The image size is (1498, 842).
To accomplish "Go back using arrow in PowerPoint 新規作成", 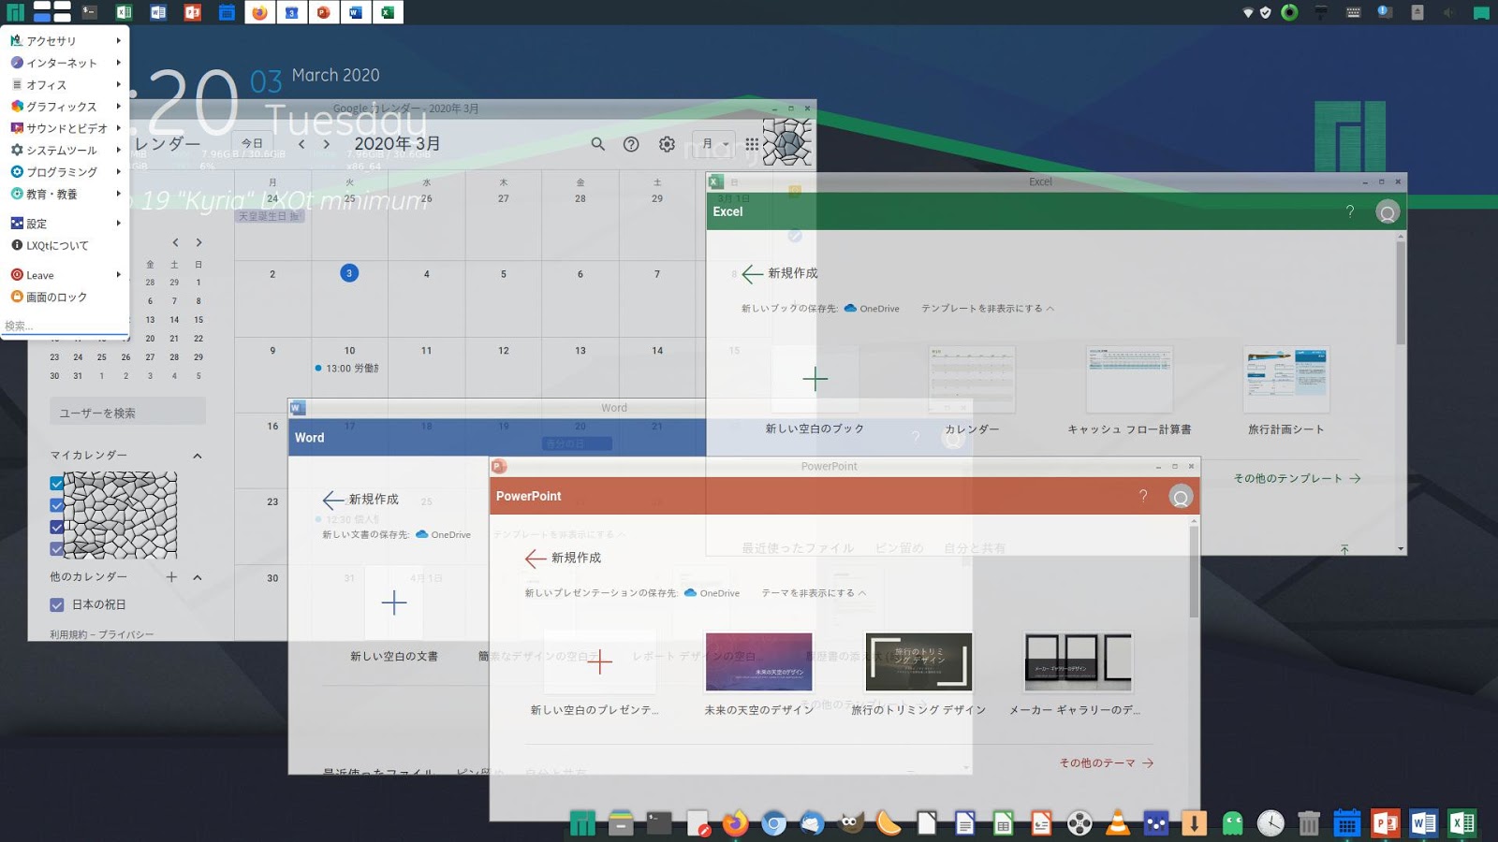I will [536, 559].
